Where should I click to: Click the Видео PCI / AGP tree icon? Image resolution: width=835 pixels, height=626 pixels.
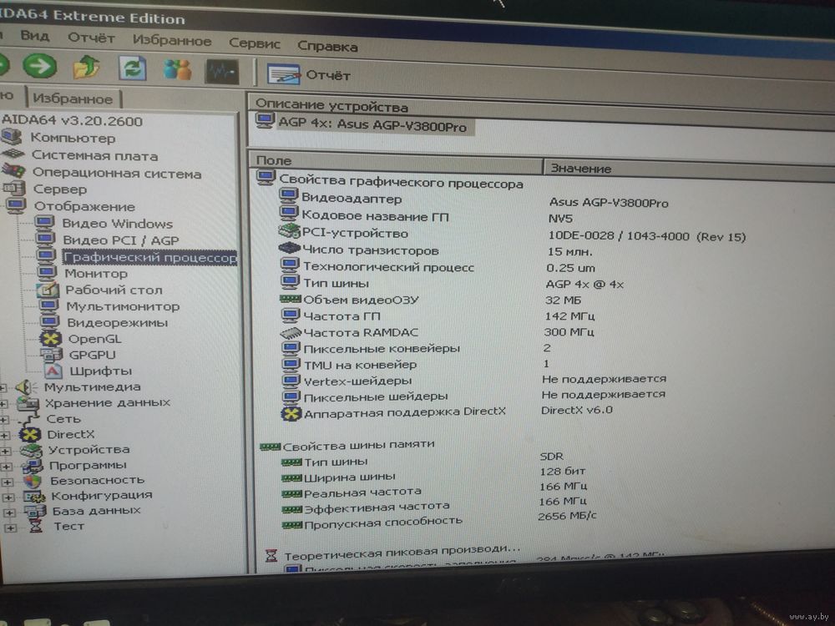pyautogui.click(x=45, y=239)
